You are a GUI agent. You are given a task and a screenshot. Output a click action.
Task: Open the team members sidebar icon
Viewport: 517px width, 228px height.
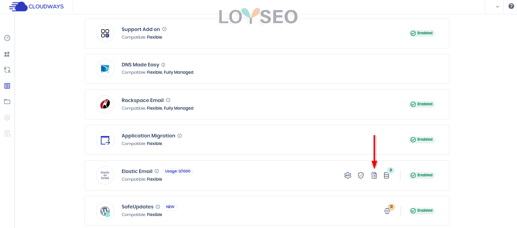coord(7,70)
